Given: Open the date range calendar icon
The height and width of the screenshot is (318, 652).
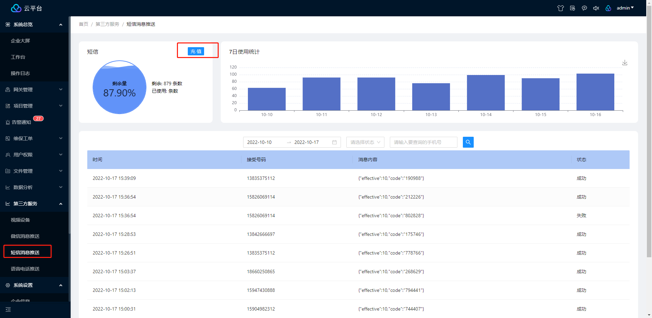Looking at the screenshot, I should (x=334, y=142).
